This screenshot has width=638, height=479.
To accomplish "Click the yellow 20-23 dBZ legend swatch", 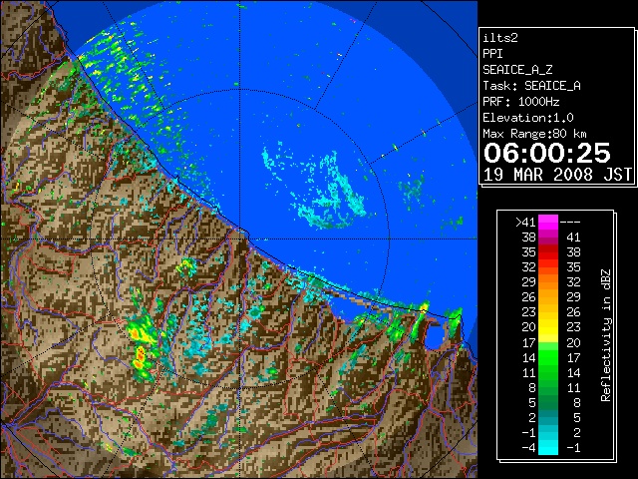I will 548,327.
